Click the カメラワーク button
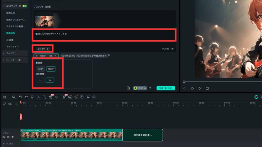 pos(43,49)
